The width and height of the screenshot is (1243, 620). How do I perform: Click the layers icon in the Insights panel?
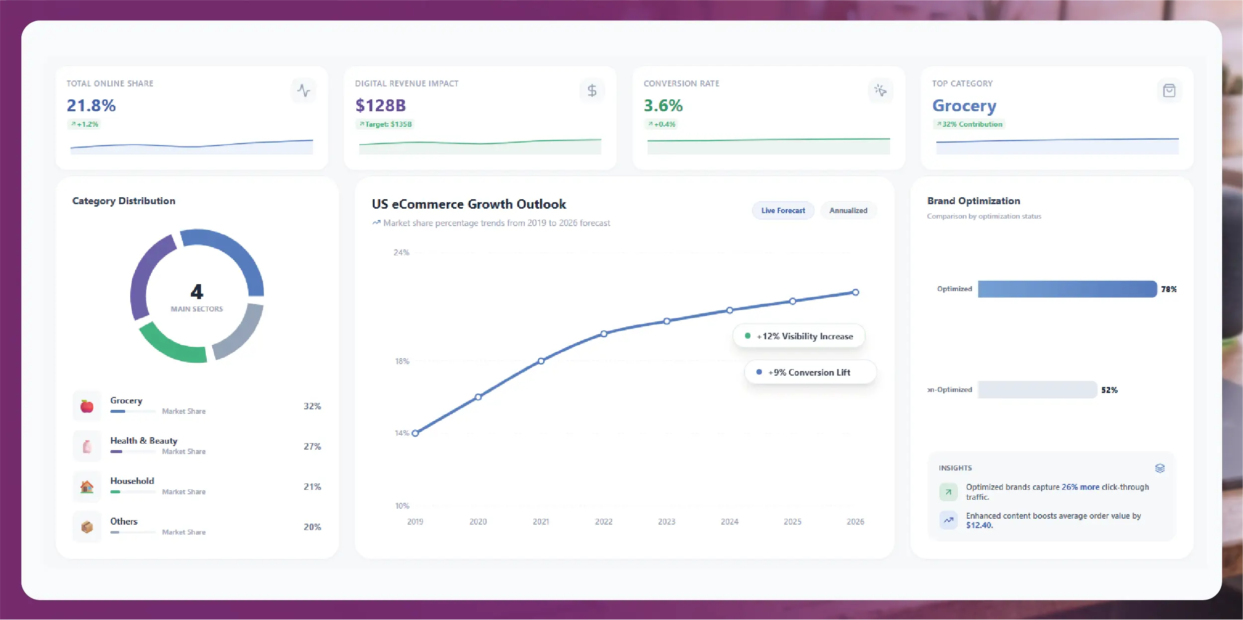(1160, 467)
